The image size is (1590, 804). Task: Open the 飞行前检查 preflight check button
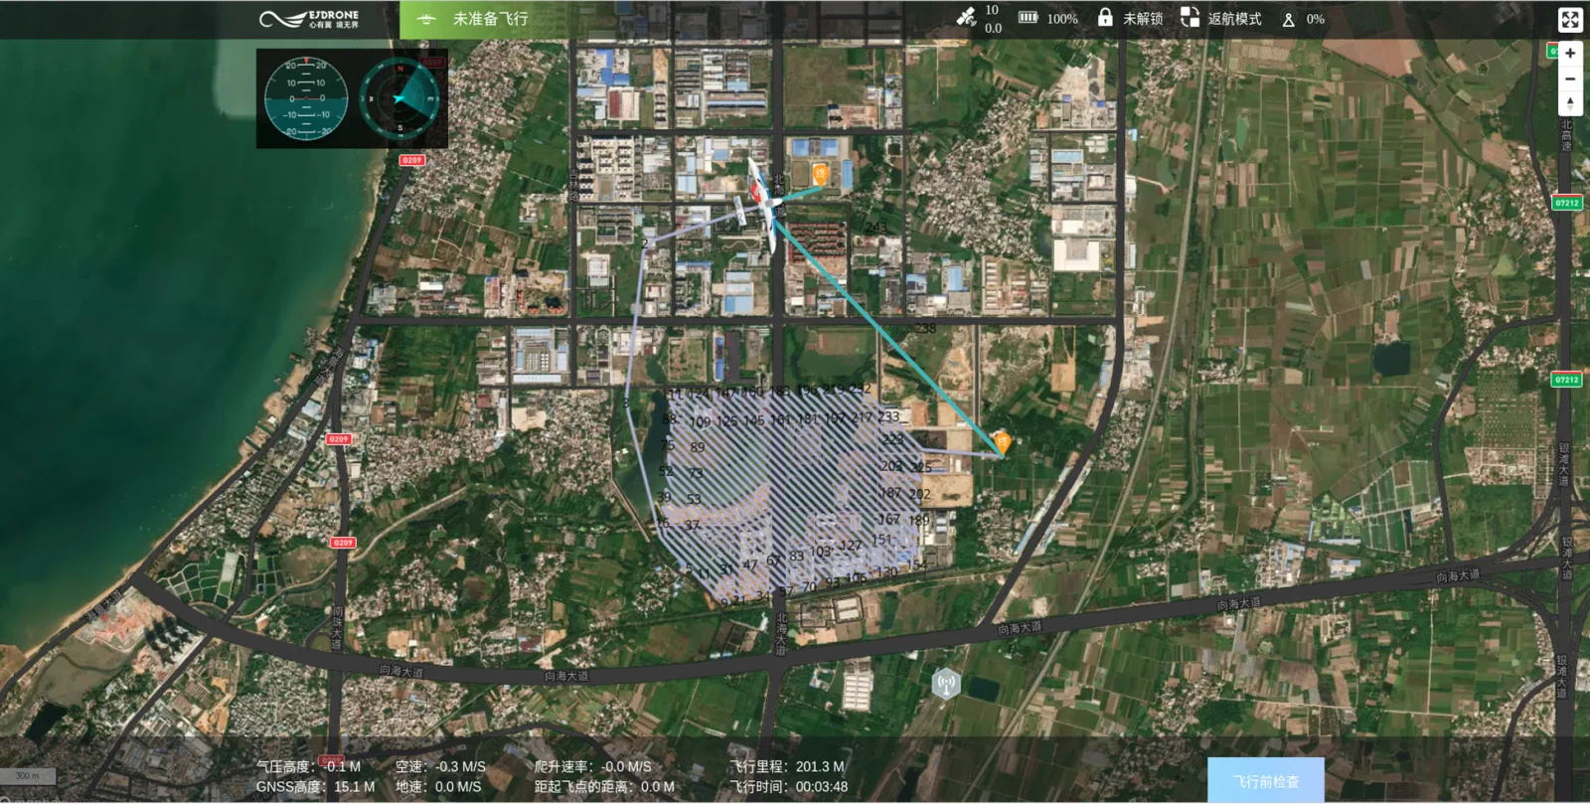click(1266, 781)
